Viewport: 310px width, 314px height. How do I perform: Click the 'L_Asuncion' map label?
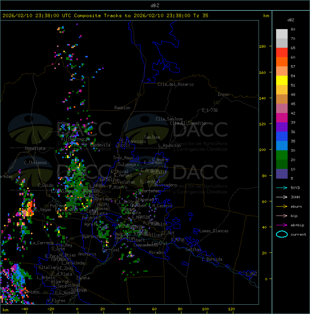click(x=170, y=145)
